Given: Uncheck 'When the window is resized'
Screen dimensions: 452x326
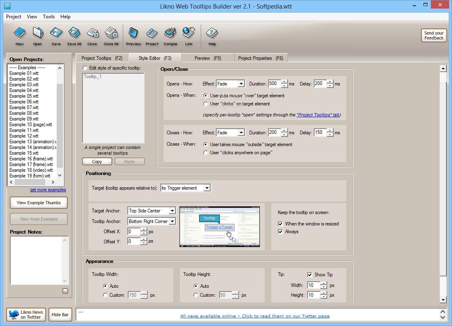Looking at the screenshot, I should point(280,224).
